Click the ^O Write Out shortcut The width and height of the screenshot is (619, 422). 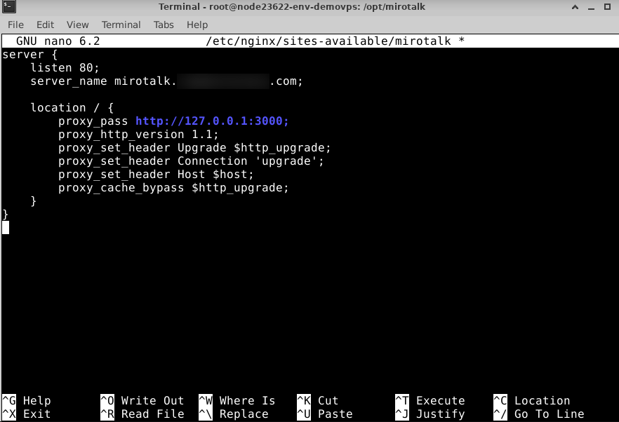(142, 401)
